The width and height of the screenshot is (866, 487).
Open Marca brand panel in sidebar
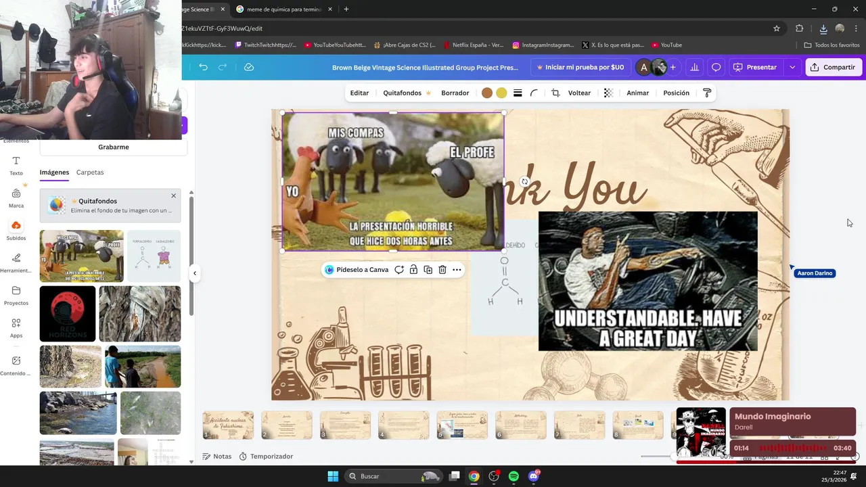16,198
